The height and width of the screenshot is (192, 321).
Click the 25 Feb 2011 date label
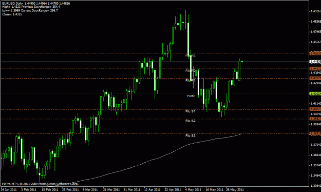pyautogui.click(x=70, y=190)
